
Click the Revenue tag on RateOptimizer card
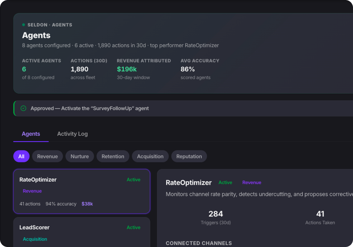32,191
